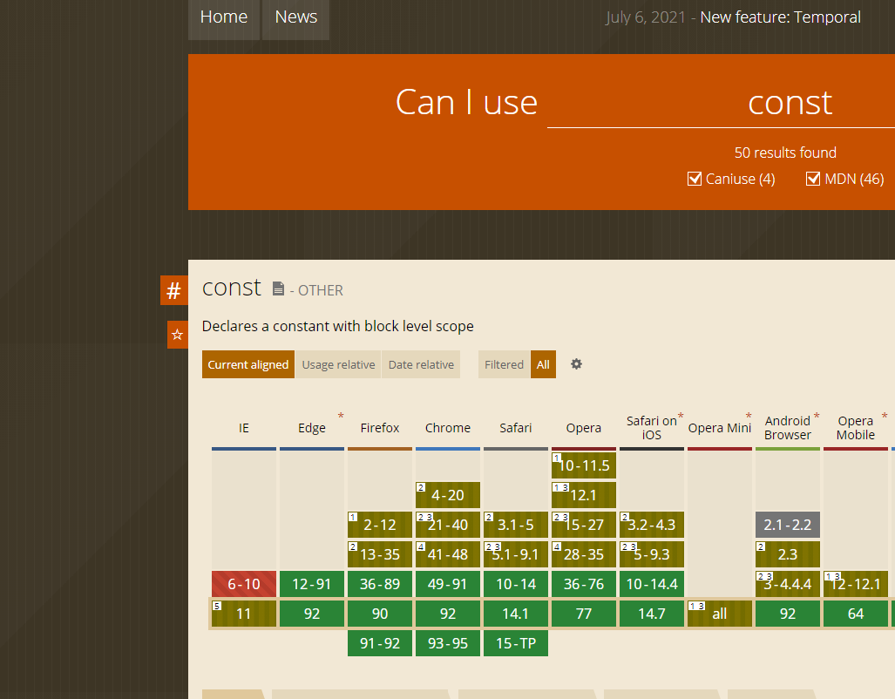This screenshot has height=699, width=895.
Task: Click the asterisk note beside Edge header
Action: 341,417
